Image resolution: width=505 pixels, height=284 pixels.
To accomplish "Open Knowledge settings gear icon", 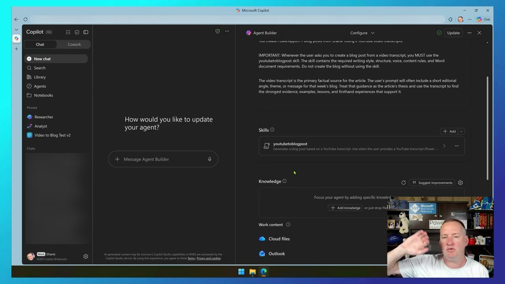I will click(x=460, y=183).
